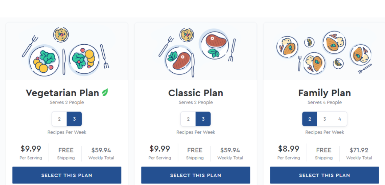Select 3 recipes per week for Vegetarian Plan

point(75,119)
